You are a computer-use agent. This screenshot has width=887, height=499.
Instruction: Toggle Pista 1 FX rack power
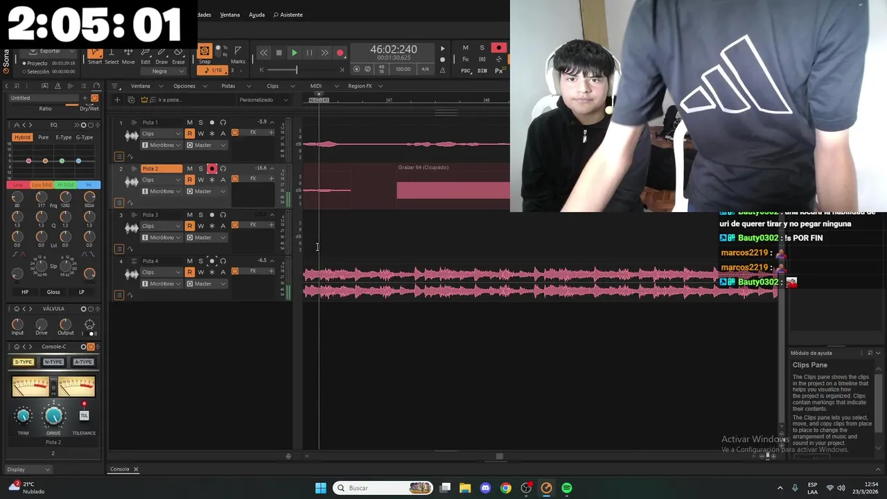[235, 132]
